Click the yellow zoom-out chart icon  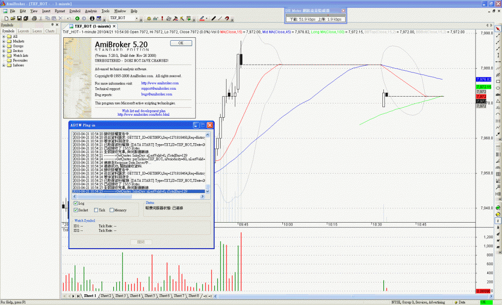(498, 214)
